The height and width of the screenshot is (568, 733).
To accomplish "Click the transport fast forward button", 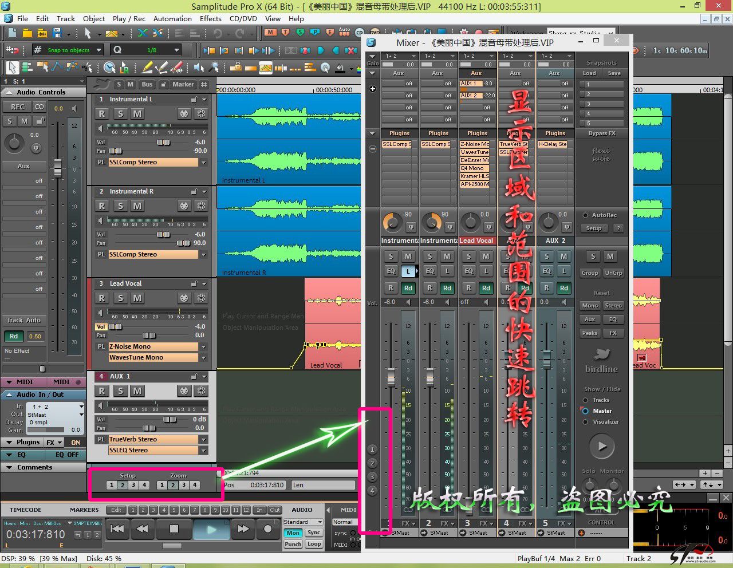I will 243,529.
